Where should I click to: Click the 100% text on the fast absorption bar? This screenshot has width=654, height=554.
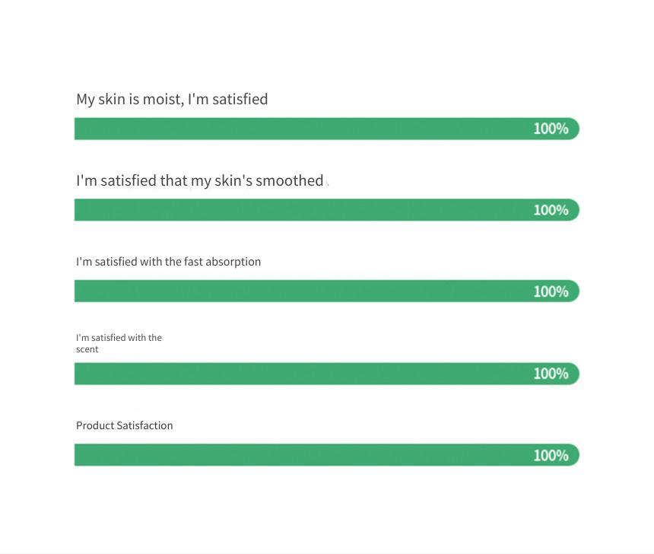(x=551, y=291)
